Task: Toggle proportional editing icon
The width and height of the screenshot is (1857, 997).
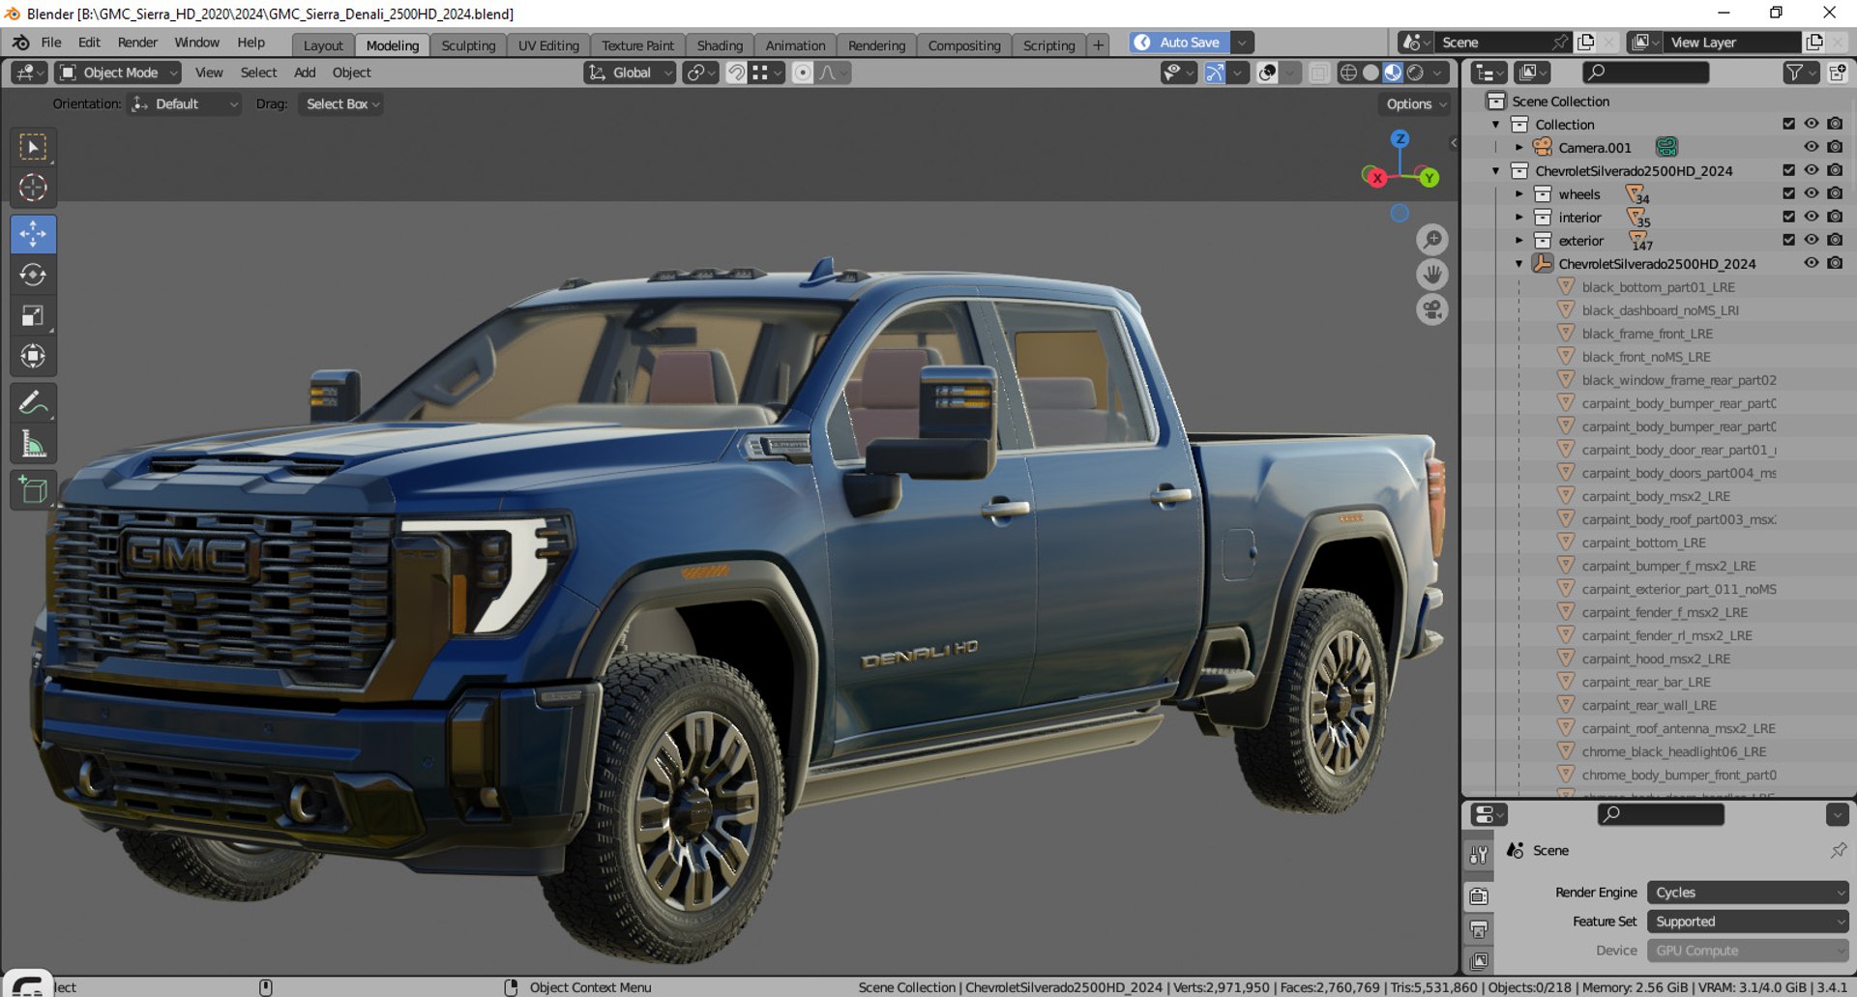Action: (802, 73)
